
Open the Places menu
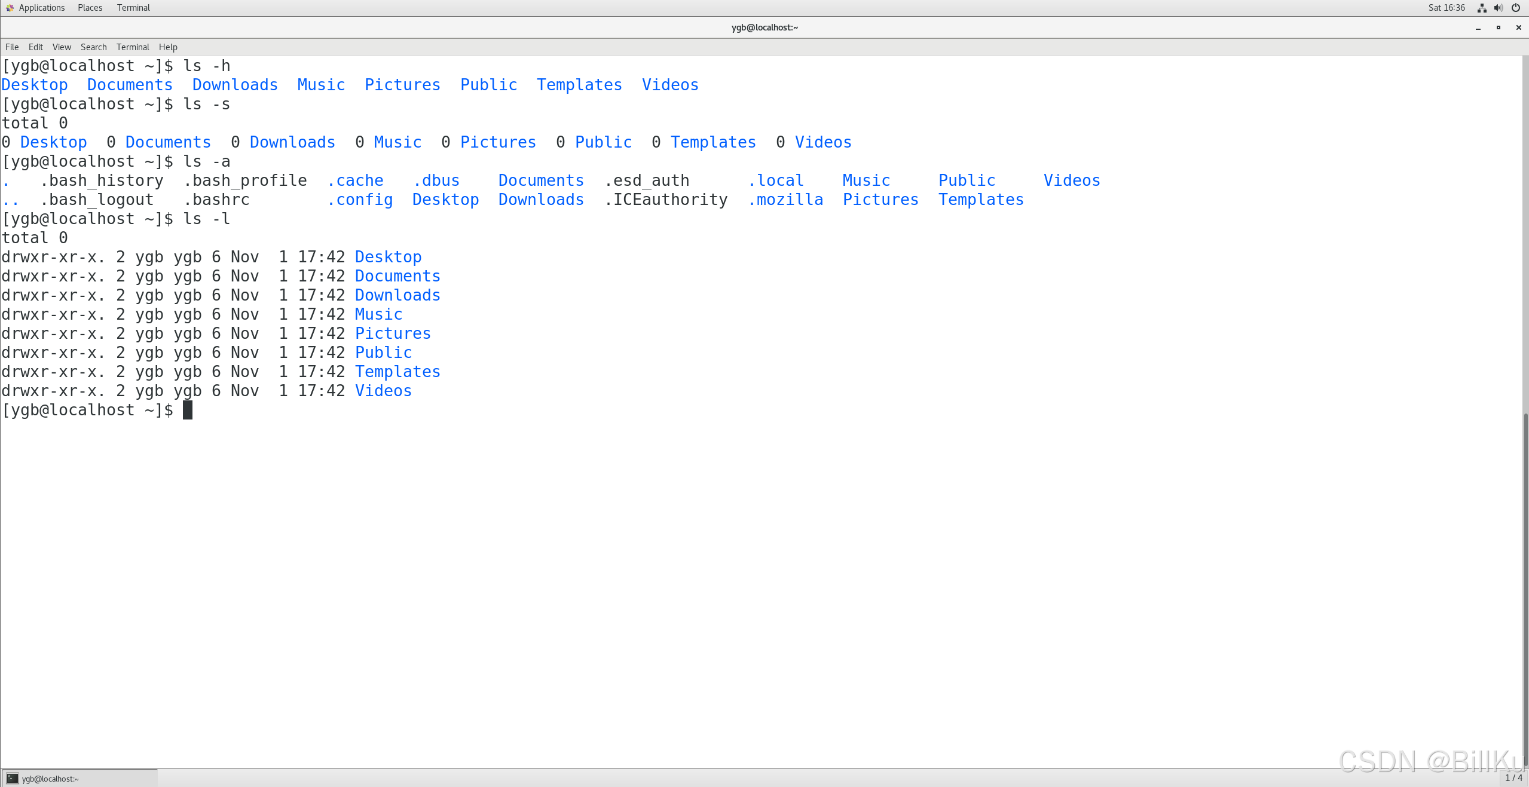click(x=90, y=8)
